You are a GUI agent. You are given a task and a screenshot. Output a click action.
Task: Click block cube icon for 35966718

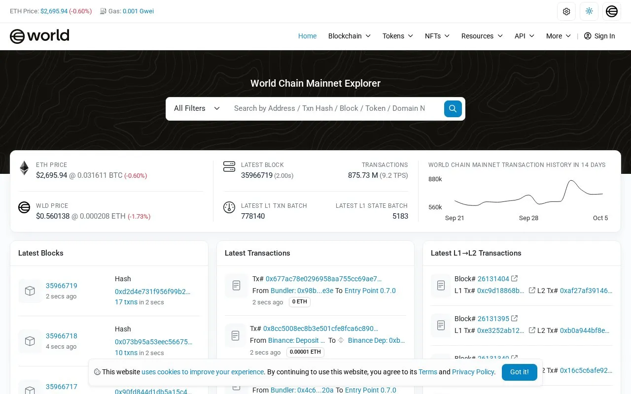tap(30, 341)
